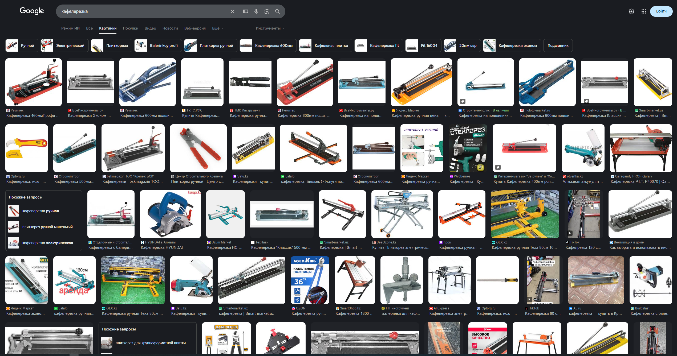Open the on-screen keyboard icon
Viewport: 677px width, 356px height.
(246, 11)
